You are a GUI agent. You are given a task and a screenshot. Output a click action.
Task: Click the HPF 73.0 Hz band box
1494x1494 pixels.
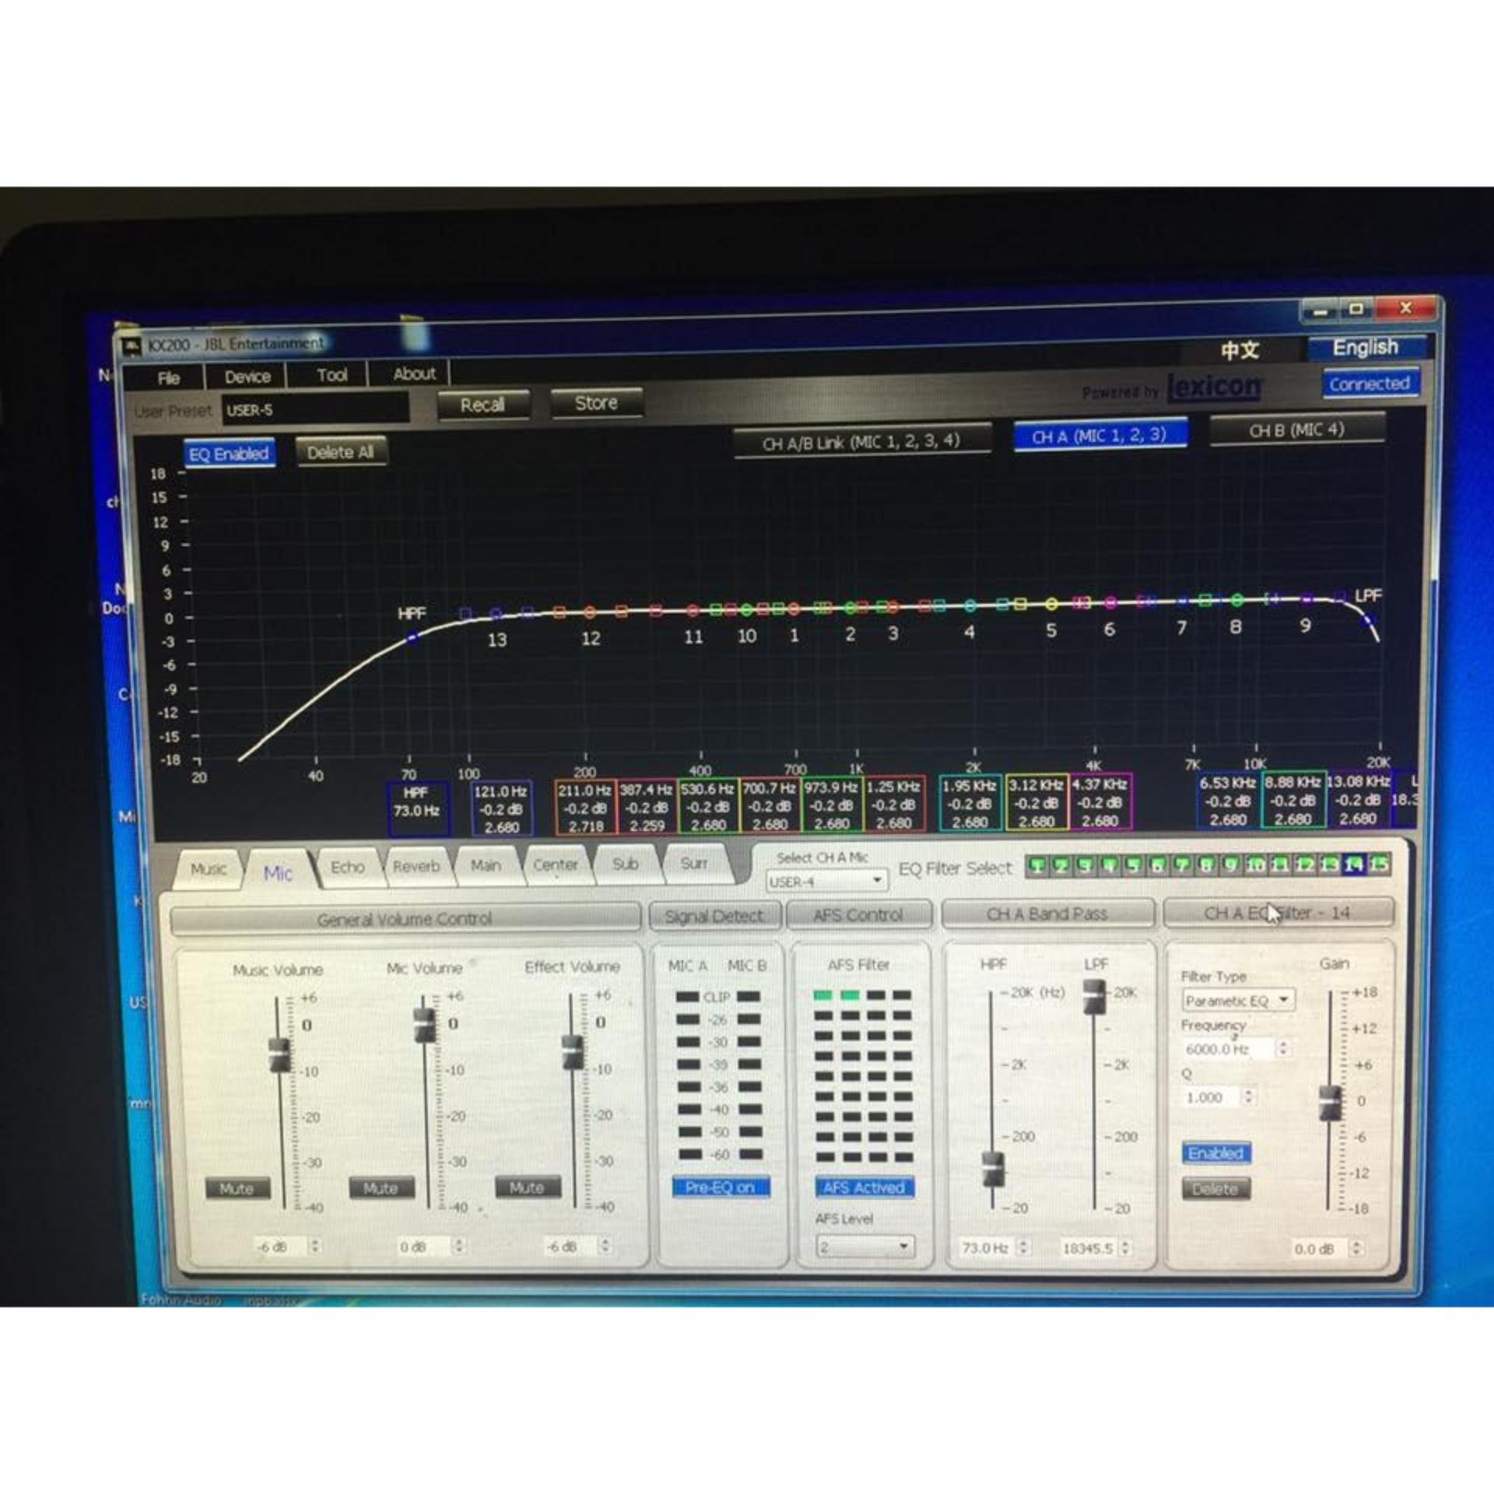point(418,808)
